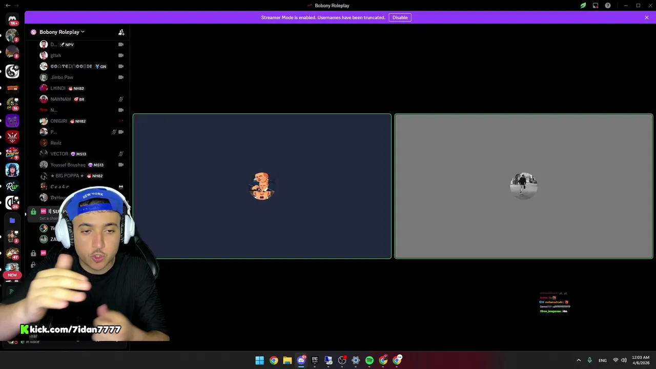Click the muted mic icon beside VECTOR
The image size is (656, 369).
click(x=121, y=154)
